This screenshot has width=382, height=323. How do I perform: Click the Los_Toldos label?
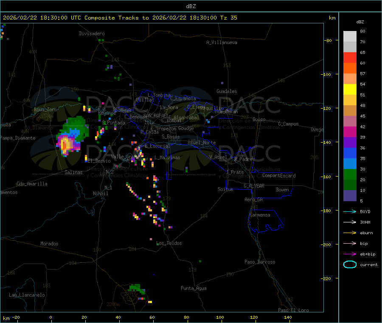pos(169,243)
